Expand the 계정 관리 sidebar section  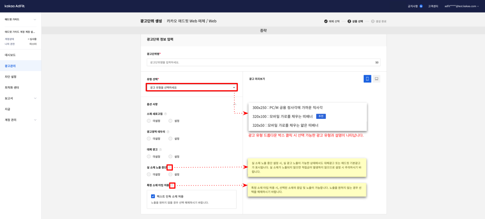coord(21,120)
